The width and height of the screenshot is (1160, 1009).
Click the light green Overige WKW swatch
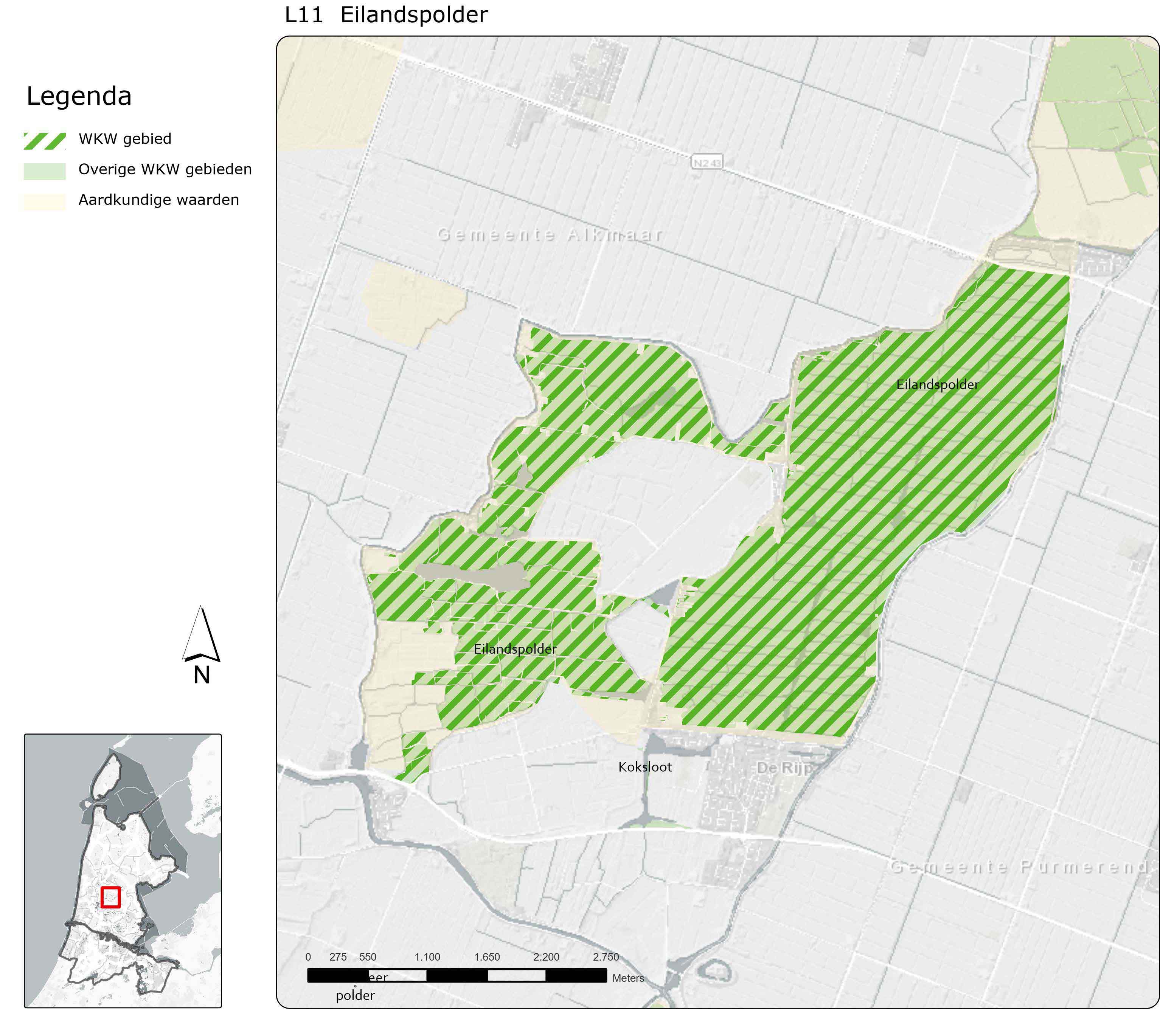click(x=45, y=171)
